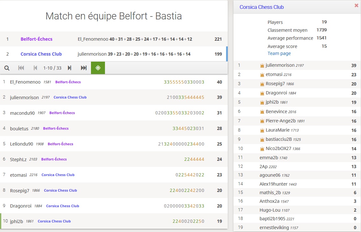The width and height of the screenshot is (361, 232).
Task: Click Belfort-Échecs tag next to StephLz
Action: click(54, 159)
